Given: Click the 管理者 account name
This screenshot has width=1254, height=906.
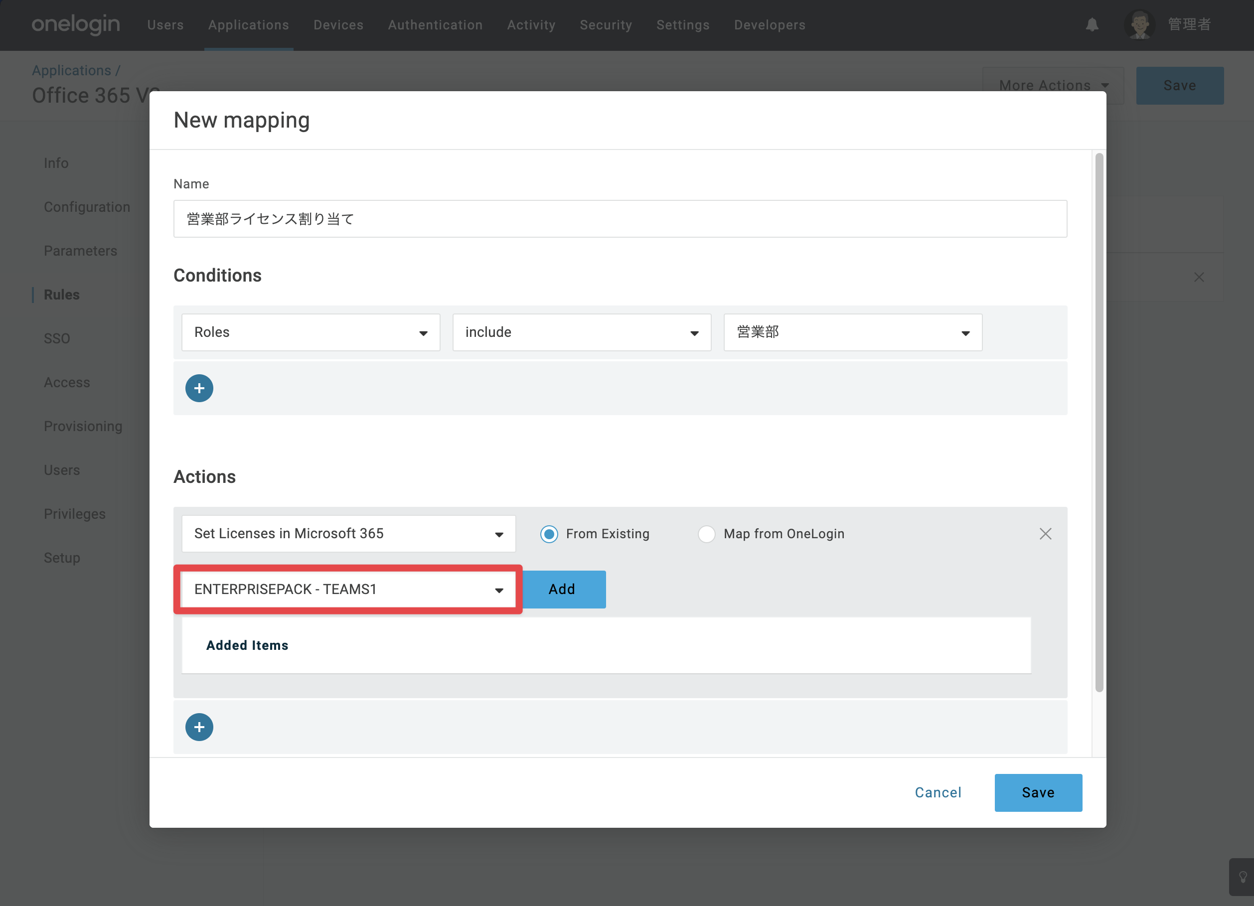Looking at the screenshot, I should pos(1189,25).
